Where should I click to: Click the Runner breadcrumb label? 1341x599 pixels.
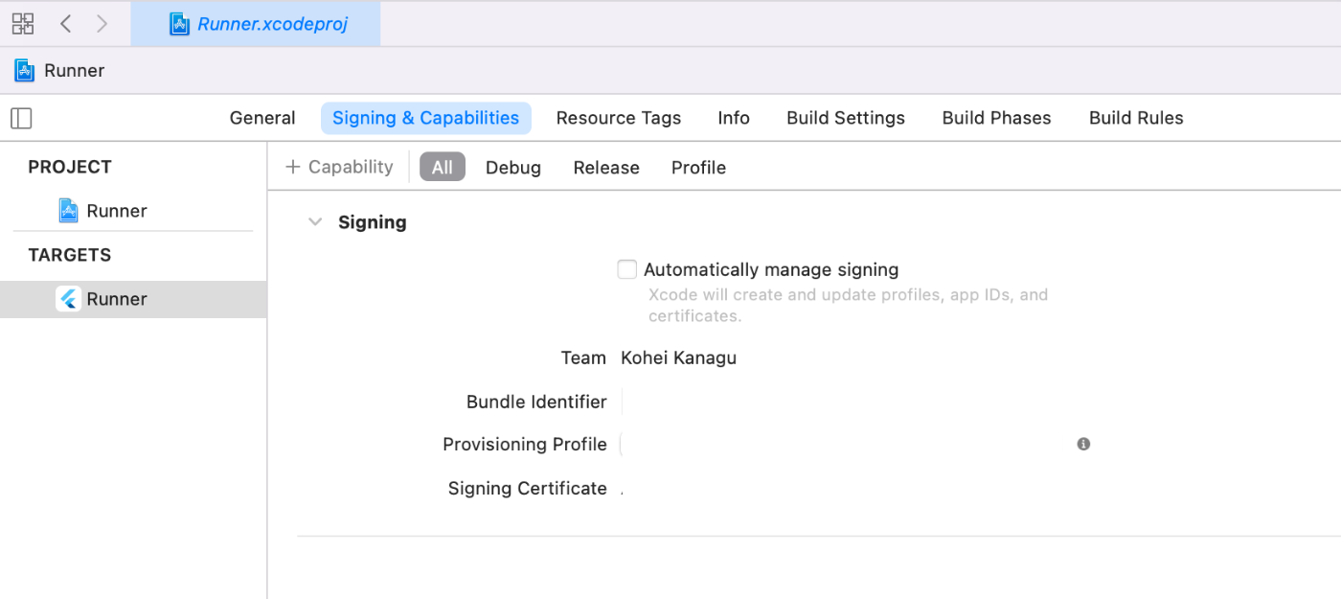click(x=74, y=70)
